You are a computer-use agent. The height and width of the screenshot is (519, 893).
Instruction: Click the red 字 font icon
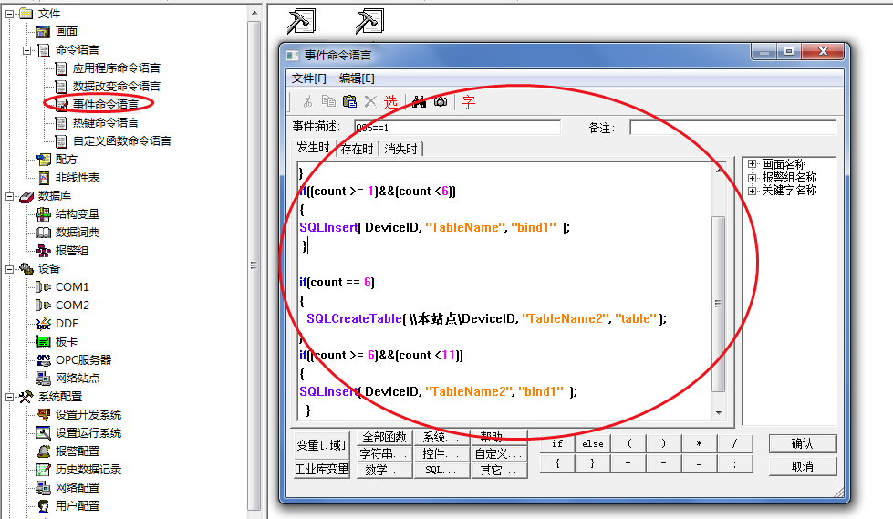click(468, 102)
